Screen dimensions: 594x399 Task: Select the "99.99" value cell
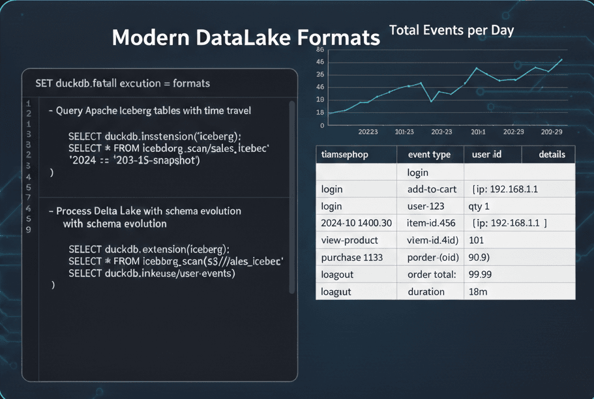[x=480, y=274]
